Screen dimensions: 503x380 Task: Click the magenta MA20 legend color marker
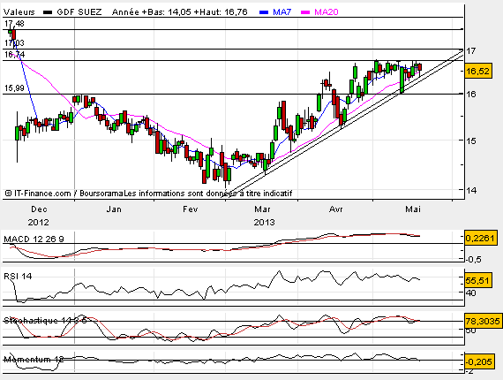(305, 12)
